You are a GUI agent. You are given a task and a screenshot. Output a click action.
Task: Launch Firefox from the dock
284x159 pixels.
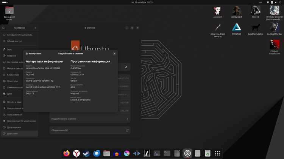click(66, 153)
